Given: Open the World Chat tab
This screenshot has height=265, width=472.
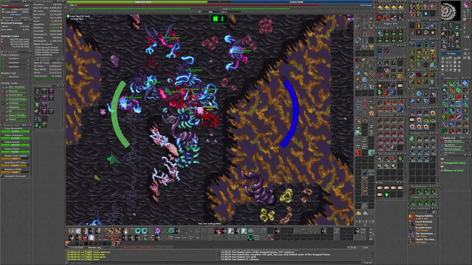Looking at the screenshot, I should [130, 247].
